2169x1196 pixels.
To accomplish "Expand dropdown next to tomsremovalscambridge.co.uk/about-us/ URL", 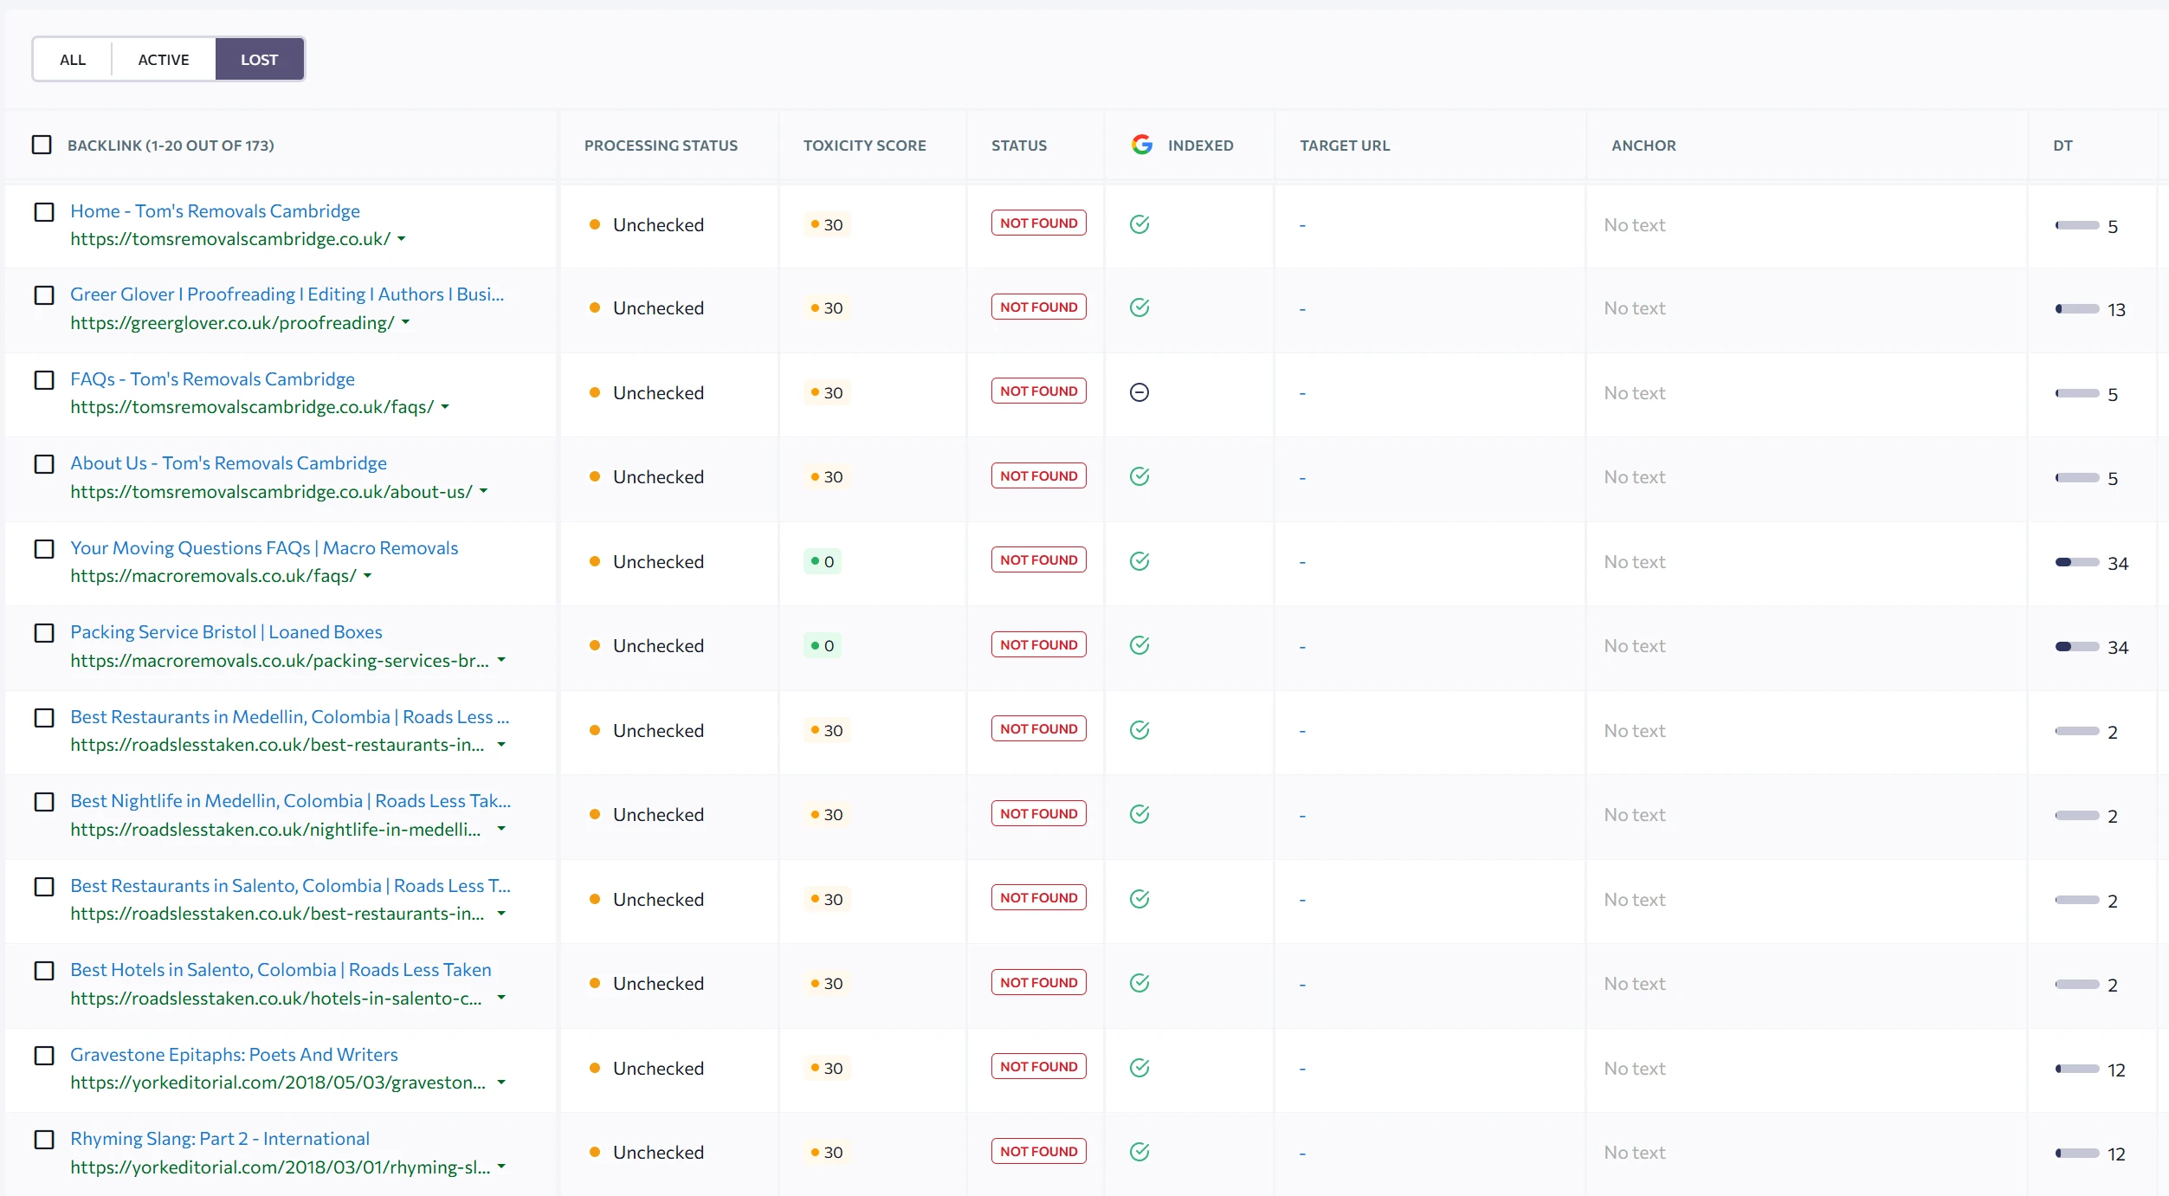I will 483,492.
